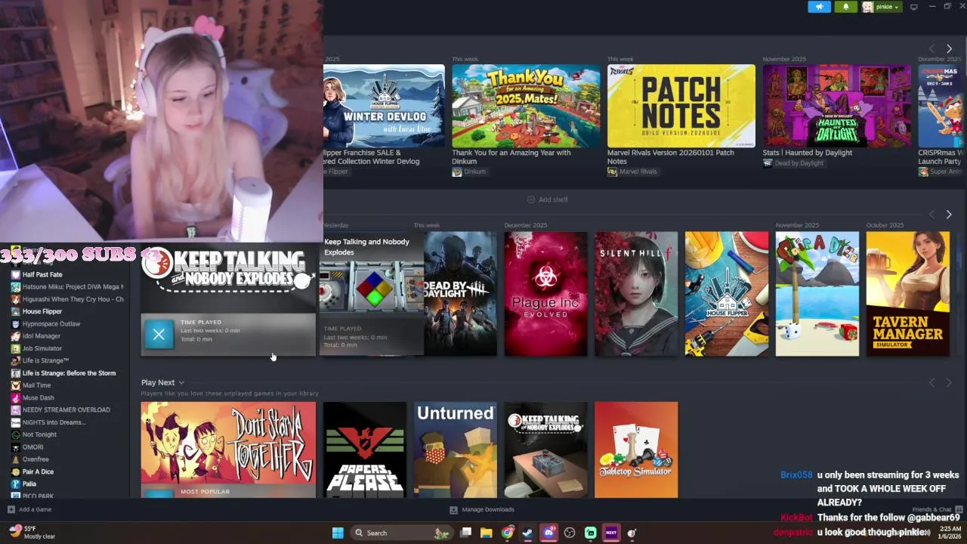Open the Steam announcements megaphone button
The width and height of the screenshot is (967, 544).
[x=820, y=7]
